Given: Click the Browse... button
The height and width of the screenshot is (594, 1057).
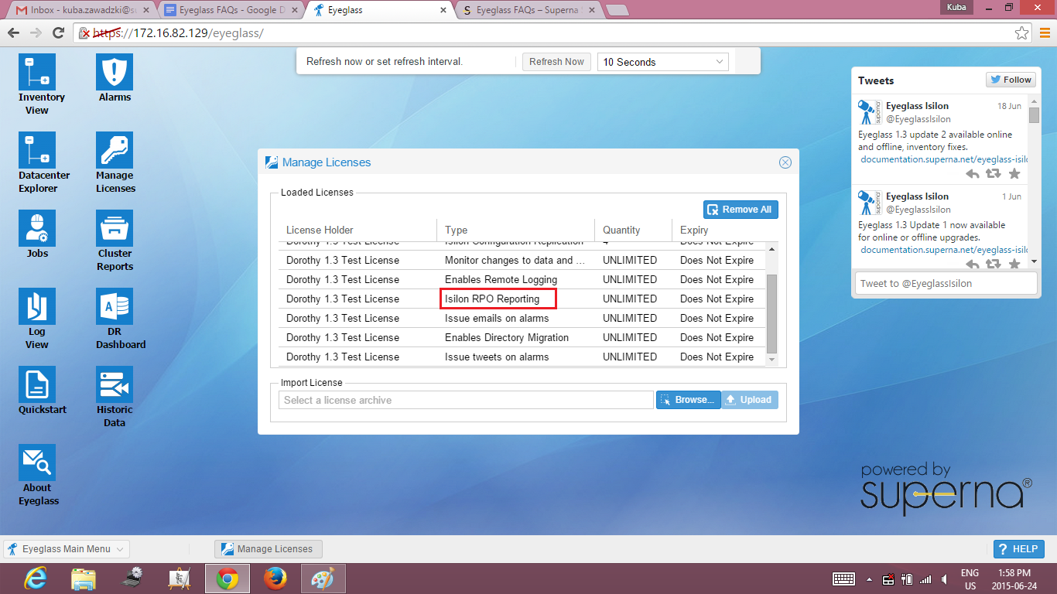Looking at the screenshot, I should click(688, 400).
